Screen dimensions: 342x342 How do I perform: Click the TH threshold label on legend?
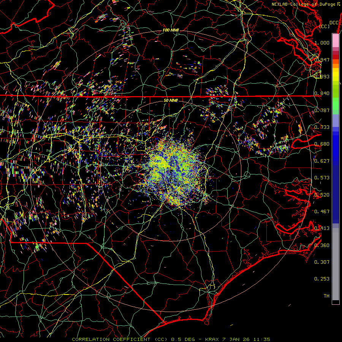pos(326,296)
